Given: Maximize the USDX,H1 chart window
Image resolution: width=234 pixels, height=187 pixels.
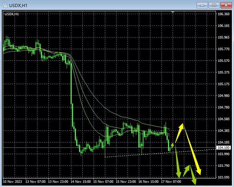Looking at the screenshot, I should (214, 5).
